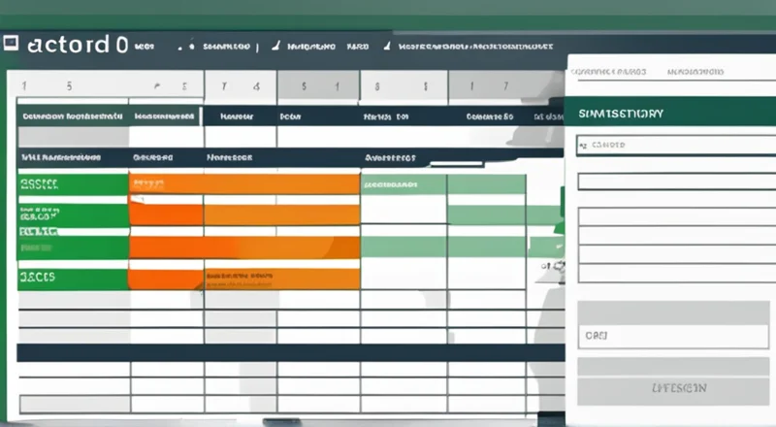Click the small icon left of the first side panel field
The width and height of the screenshot is (776, 427).
[x=582, y=146]
